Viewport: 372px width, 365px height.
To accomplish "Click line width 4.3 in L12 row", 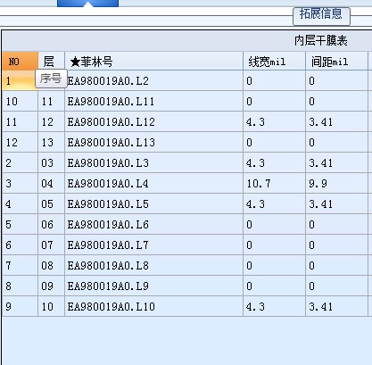I will [275, 122].
